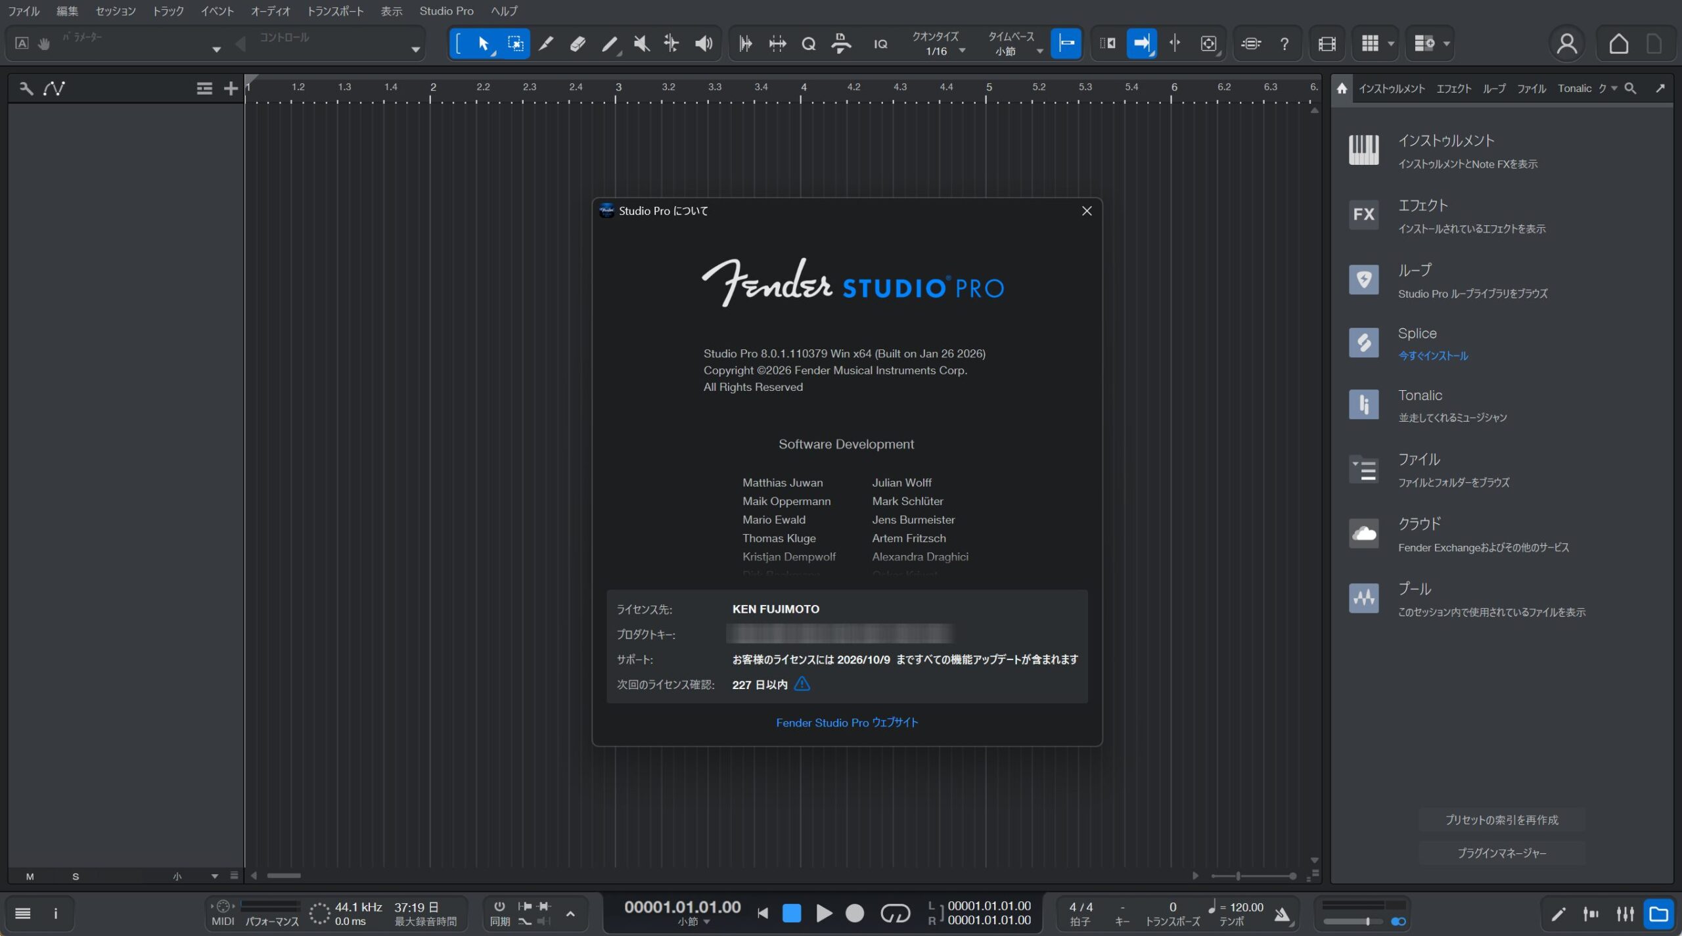Adjust the master volume slider
This screenshot has width=1682, height=936.
(1367, 922)
